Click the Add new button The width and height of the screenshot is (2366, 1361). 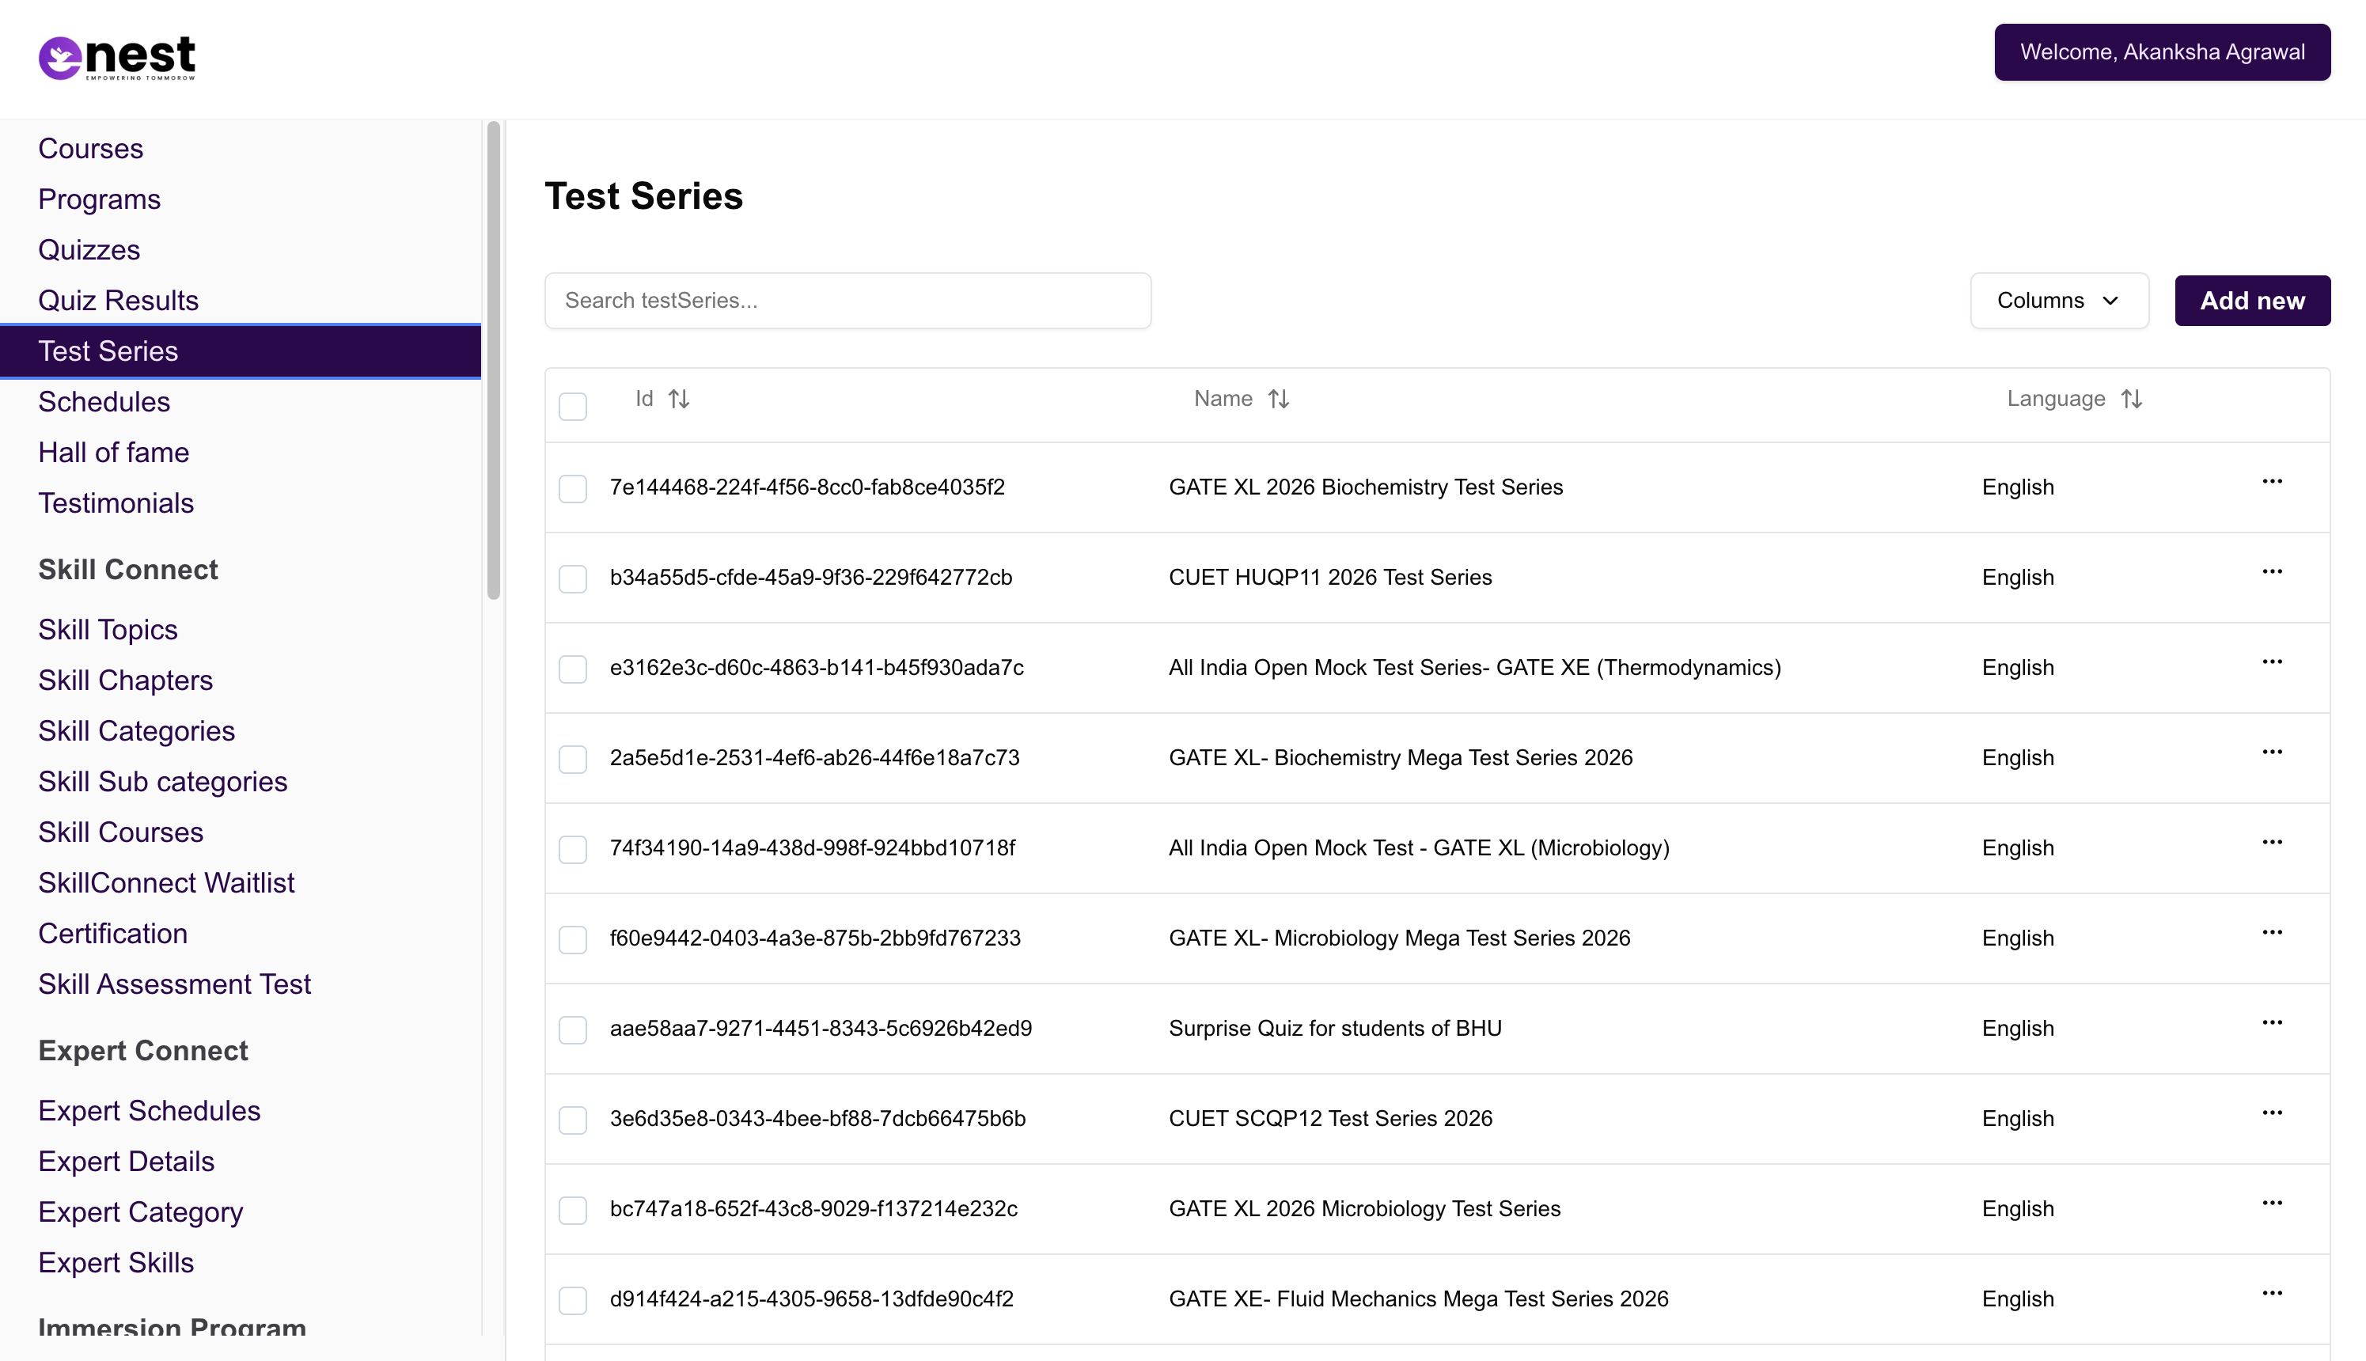tap(2253, 301)
